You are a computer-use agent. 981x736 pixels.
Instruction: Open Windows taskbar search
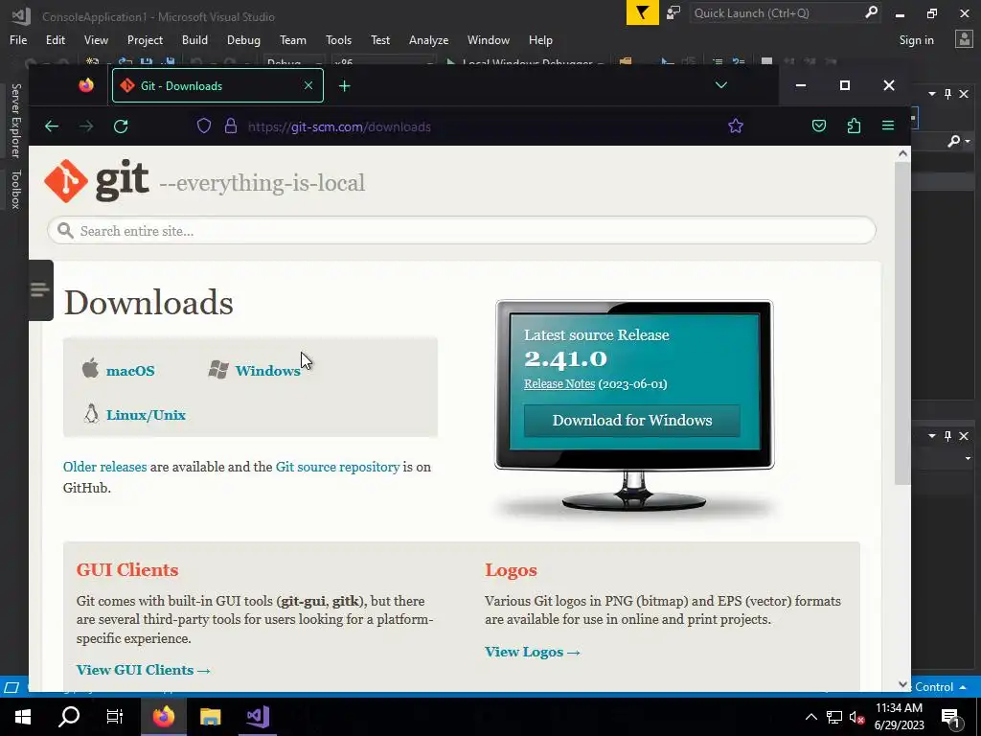69,717
